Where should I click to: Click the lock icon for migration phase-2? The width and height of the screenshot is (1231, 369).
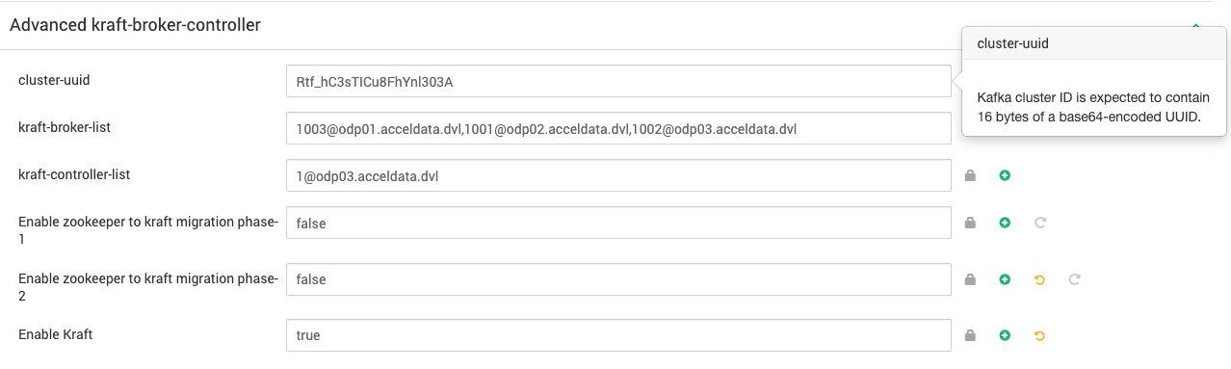click(x=971, y=279)
